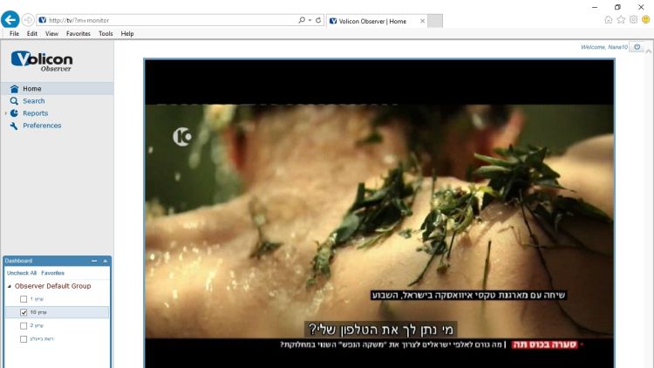Expand the Reports tree item arrow
The width and height of the screenshot is (654, 368).
(5, 113)
